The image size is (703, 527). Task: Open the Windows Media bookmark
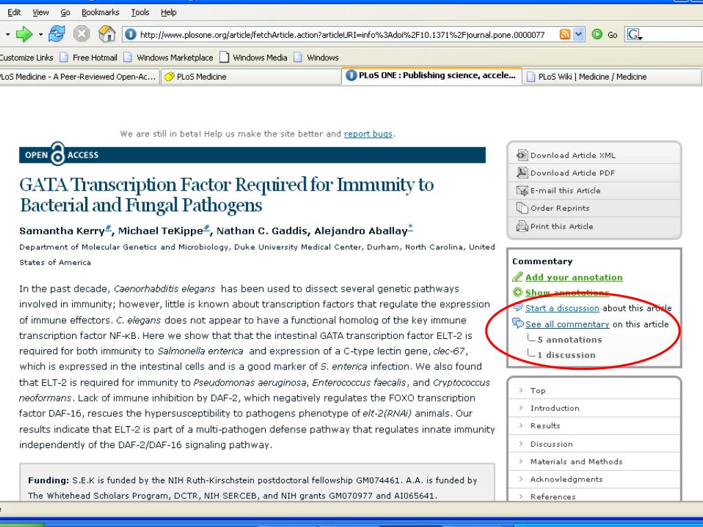(x=254, y=58)
